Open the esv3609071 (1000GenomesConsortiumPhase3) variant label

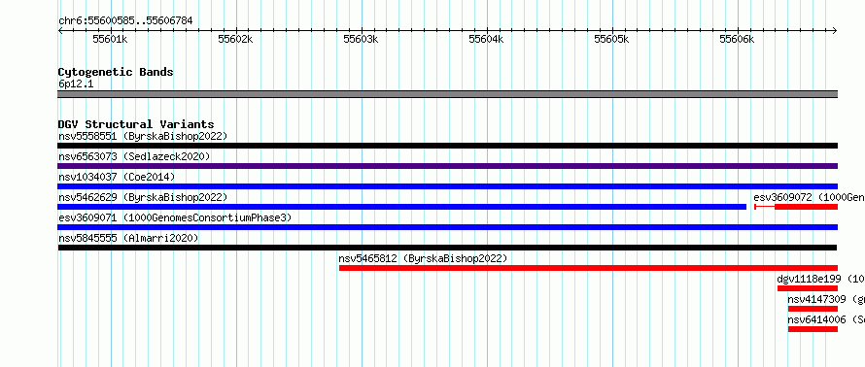tap(175, 217)
